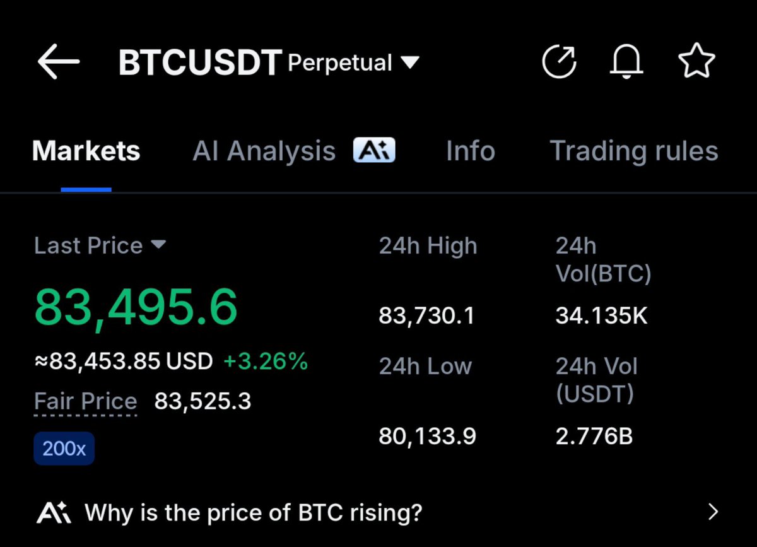Set a price alert with bell icon
The image size is (757, 547).
pyautogui.click(x=626, y=62)
